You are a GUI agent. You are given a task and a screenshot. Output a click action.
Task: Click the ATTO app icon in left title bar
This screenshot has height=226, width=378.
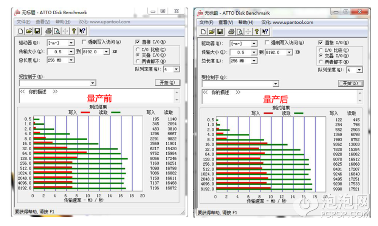tap(17, 12)
